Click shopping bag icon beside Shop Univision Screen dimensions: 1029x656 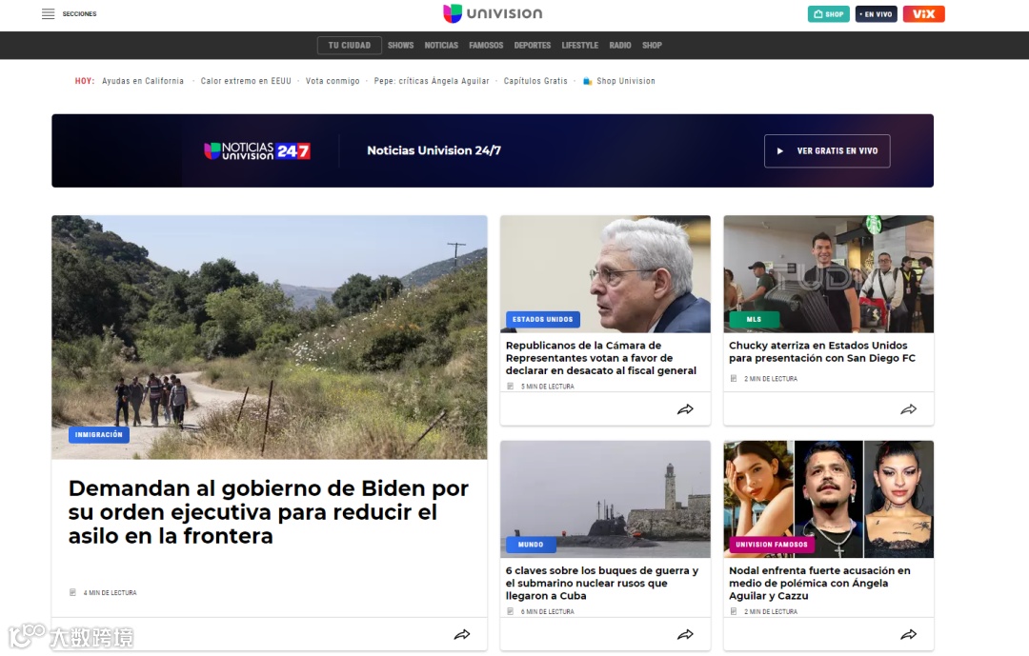coord(587,81)
